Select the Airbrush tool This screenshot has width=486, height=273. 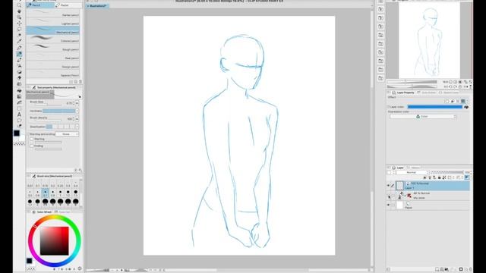19,66
